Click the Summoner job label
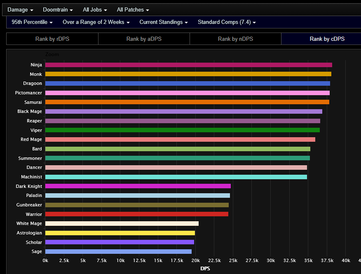Screen dimensions: 361x274 tap(30, 158)
